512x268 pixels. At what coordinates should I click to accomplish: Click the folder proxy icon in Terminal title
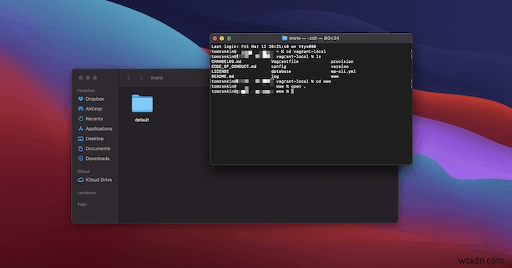click(x=285, y=38)
